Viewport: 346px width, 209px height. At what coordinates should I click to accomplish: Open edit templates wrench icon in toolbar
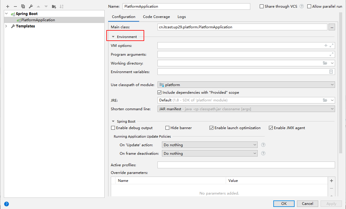[x=31, y=6]
